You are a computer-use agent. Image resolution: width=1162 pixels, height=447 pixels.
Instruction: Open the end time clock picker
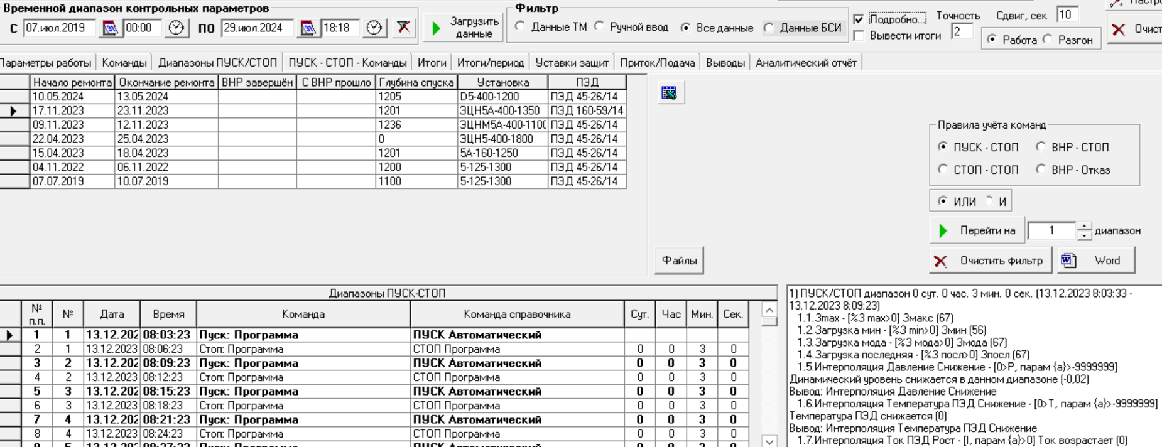point(374,28)
